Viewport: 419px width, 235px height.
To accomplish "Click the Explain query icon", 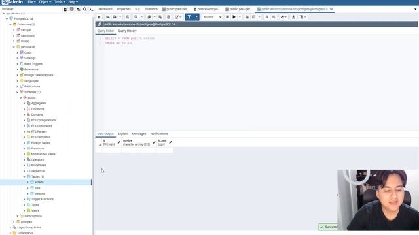I will click(247, 17).
